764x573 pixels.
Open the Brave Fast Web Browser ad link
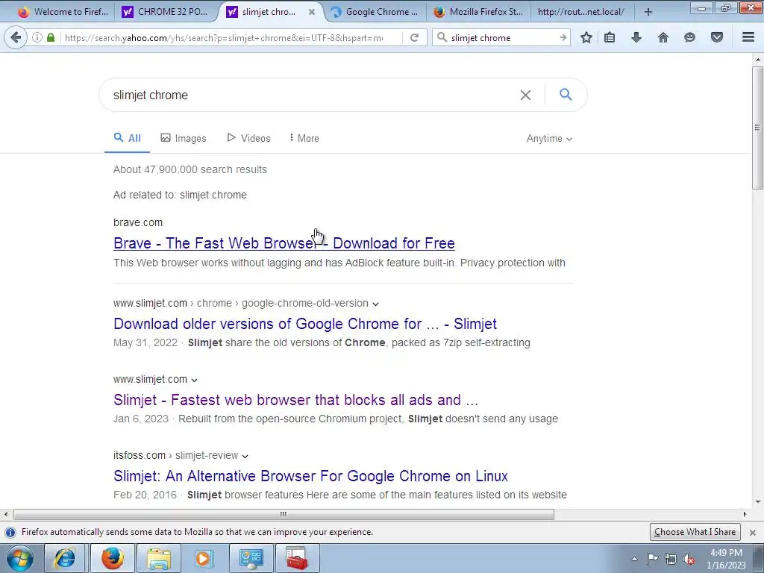point(284,243)
